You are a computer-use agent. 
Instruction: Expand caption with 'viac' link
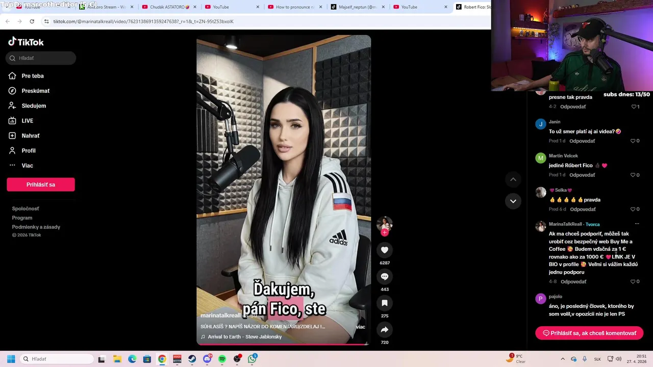click(360, 327)
